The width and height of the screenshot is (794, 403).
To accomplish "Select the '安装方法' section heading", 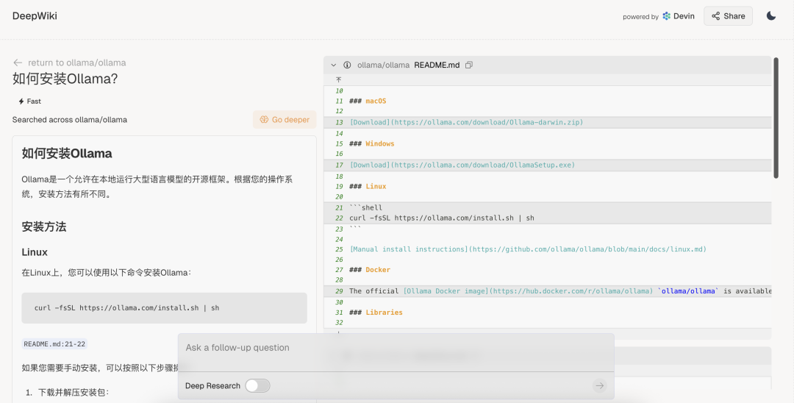I will [x=44, y=227].
